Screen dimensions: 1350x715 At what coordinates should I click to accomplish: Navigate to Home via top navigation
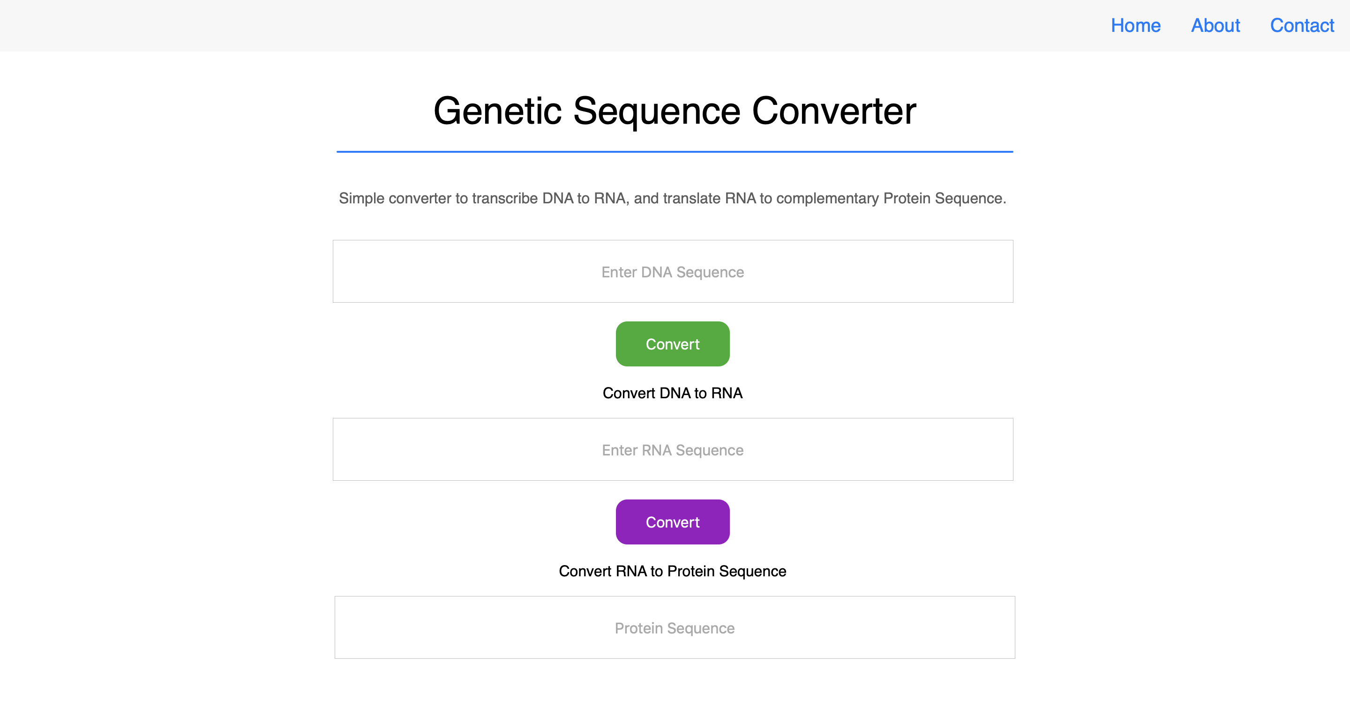pyautogui.click(x=1136, y=26)
